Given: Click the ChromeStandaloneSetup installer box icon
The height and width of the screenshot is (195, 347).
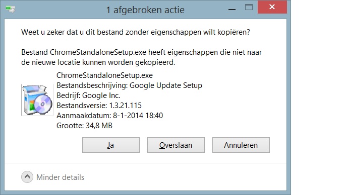Looking at the screenshot, I should click(37, 100).
